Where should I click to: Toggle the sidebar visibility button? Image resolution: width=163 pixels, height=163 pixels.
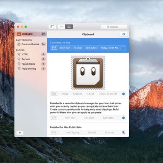pyautogui.click(x=52, y=27)
